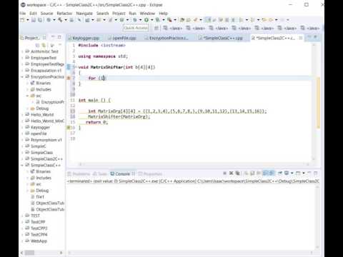Image resolution: width=343 pixels, height=257 pixels.
Task: Click the warning marker on line 7
Action: (69, 78)
